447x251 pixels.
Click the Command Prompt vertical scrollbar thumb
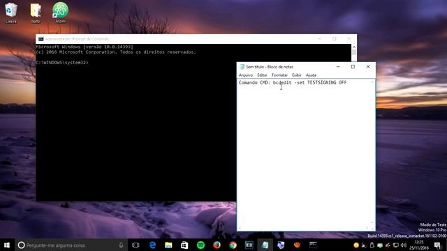(354, 52)
